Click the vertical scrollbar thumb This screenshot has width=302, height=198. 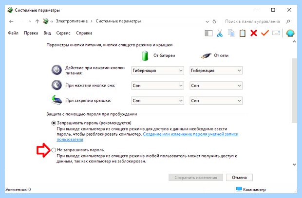click(294, 90)
